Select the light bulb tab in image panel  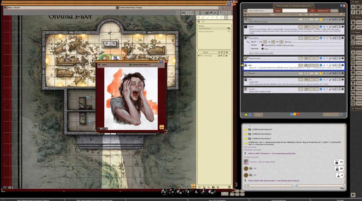click(221, 17)
